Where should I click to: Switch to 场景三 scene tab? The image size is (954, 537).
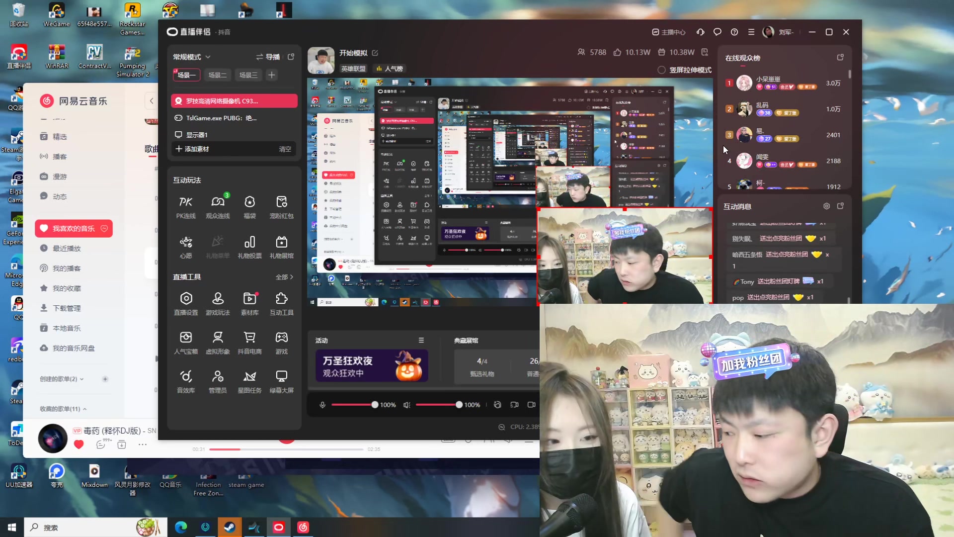click(x=248, y=75)
